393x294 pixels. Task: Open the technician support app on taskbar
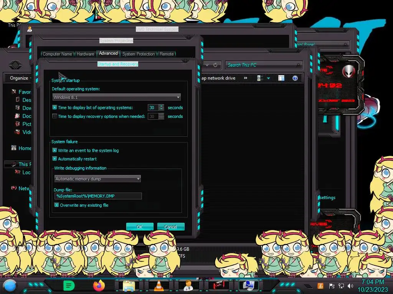click(x=188, y=286)
